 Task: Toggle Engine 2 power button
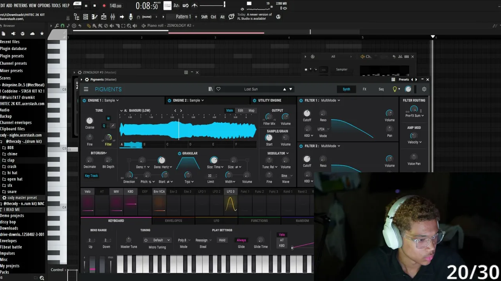click(169, 101)
